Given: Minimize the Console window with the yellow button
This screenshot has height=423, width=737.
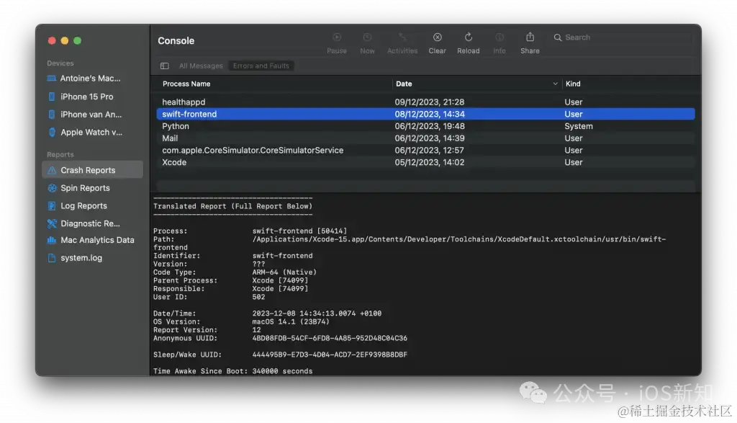Looking at the screenshot, I should tap(64, 41).
